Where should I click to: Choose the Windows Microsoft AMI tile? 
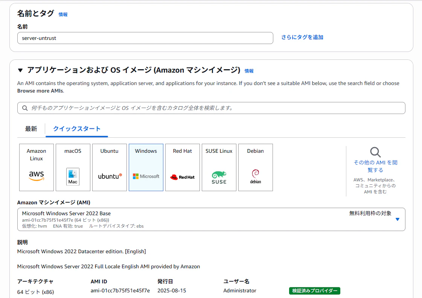pos(146,167)
